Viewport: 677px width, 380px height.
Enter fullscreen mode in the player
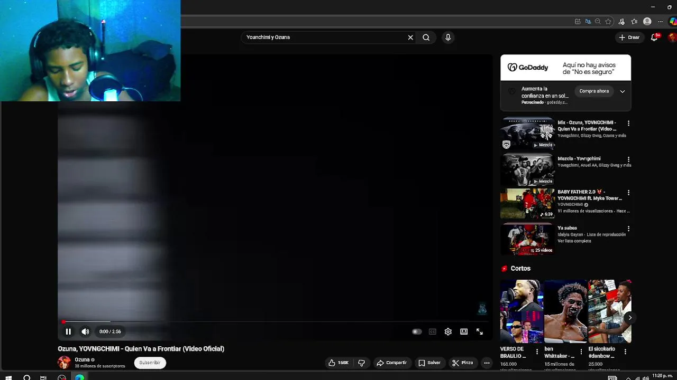pyautogui.click(x=479, y=331)
